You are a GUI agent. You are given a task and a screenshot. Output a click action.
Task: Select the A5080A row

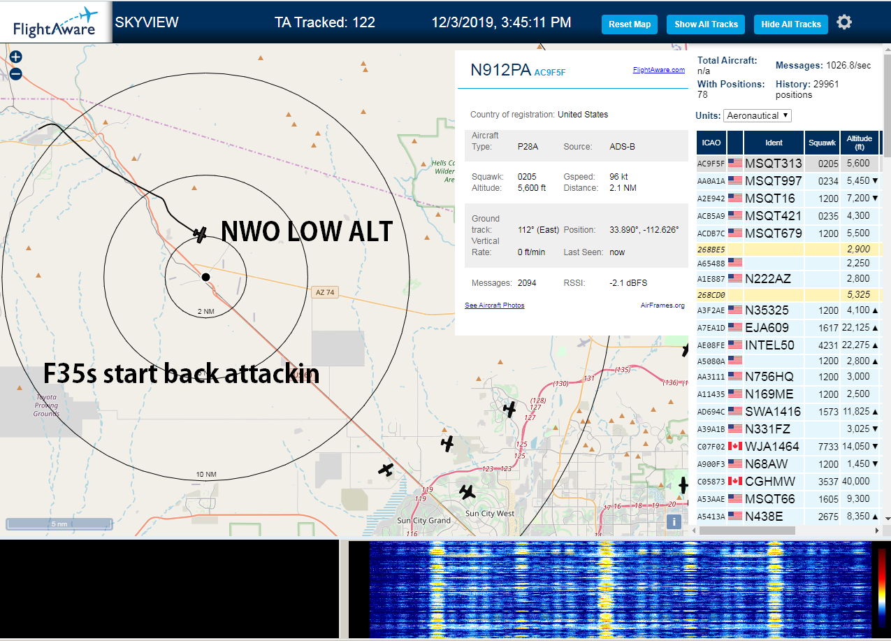click(788, 361)
